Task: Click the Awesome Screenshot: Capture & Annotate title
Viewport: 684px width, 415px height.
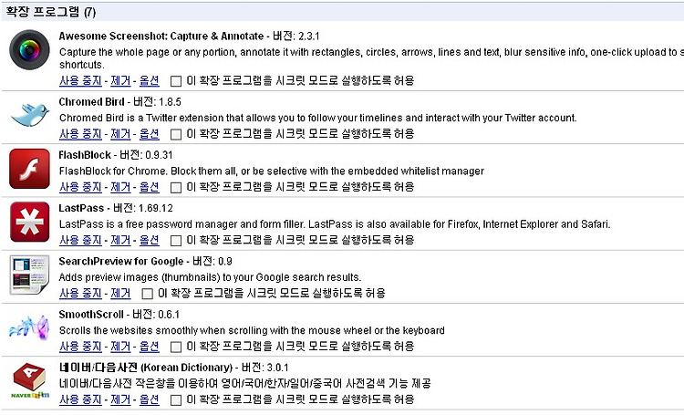Action: click(x=161, y=36)
